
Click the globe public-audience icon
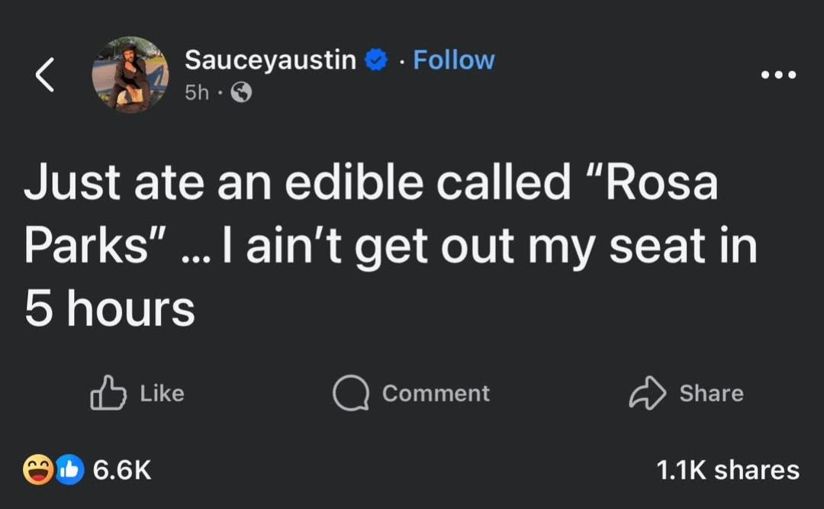tap(241, 93)
